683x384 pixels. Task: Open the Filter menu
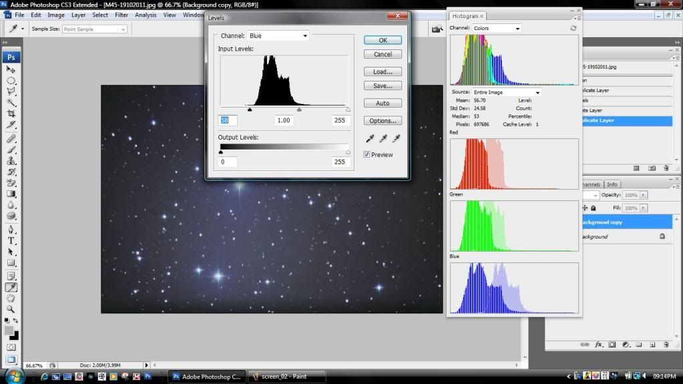[x=122, y=15]
